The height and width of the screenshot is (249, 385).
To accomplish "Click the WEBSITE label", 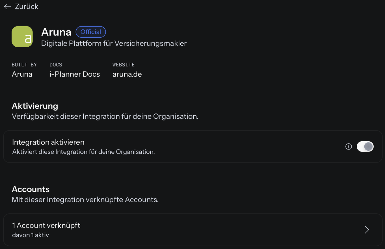I will tap(124, 65).
